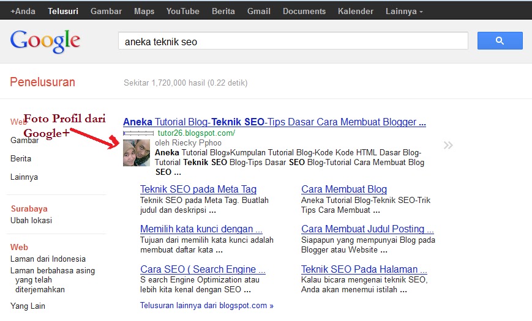Go to Gambar in the top navigation bar
532x321 pixels.
[x=106, y=11]
